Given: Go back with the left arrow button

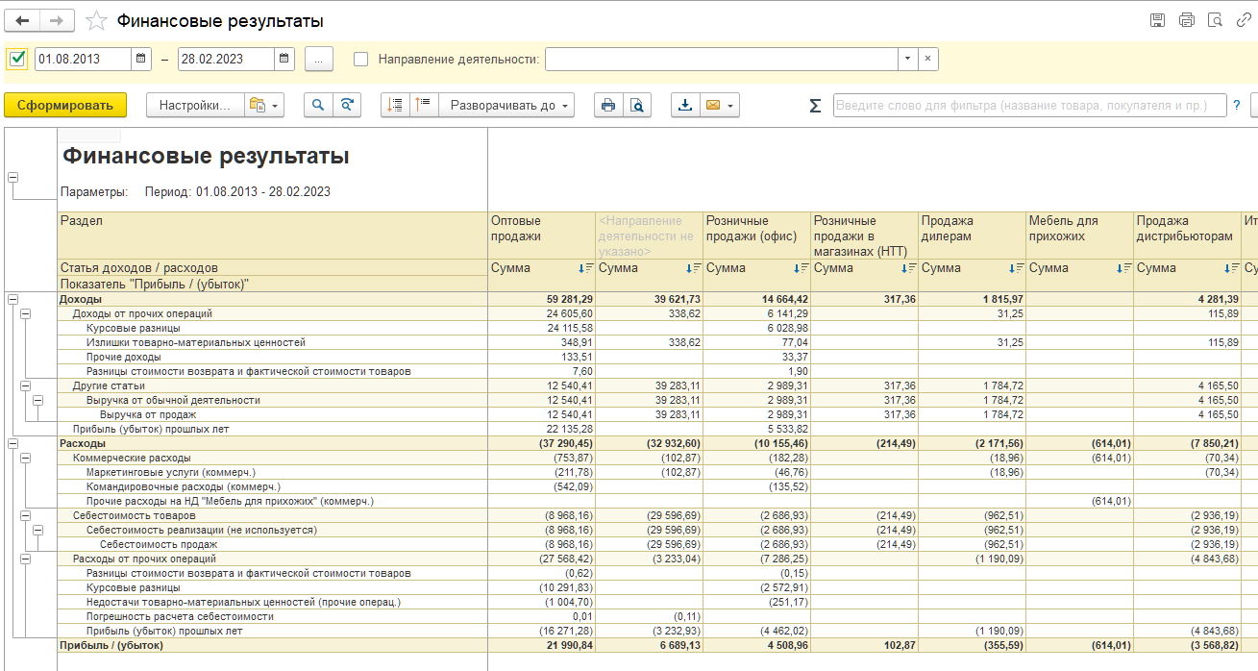Looking at the screenshot, I should coord(23,21).
